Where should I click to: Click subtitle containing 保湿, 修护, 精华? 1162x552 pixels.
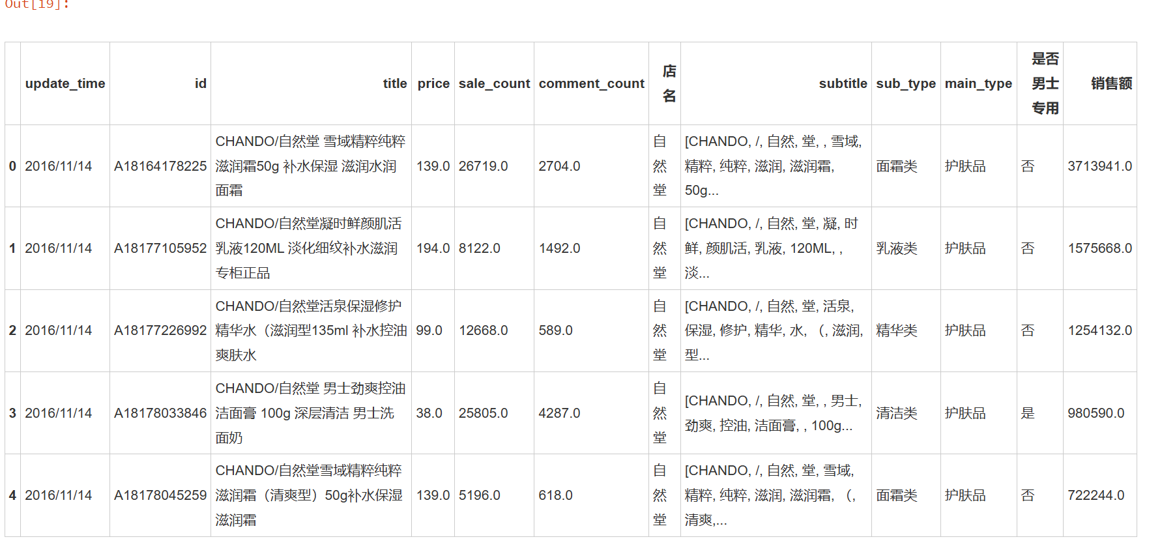pos(774,330)
